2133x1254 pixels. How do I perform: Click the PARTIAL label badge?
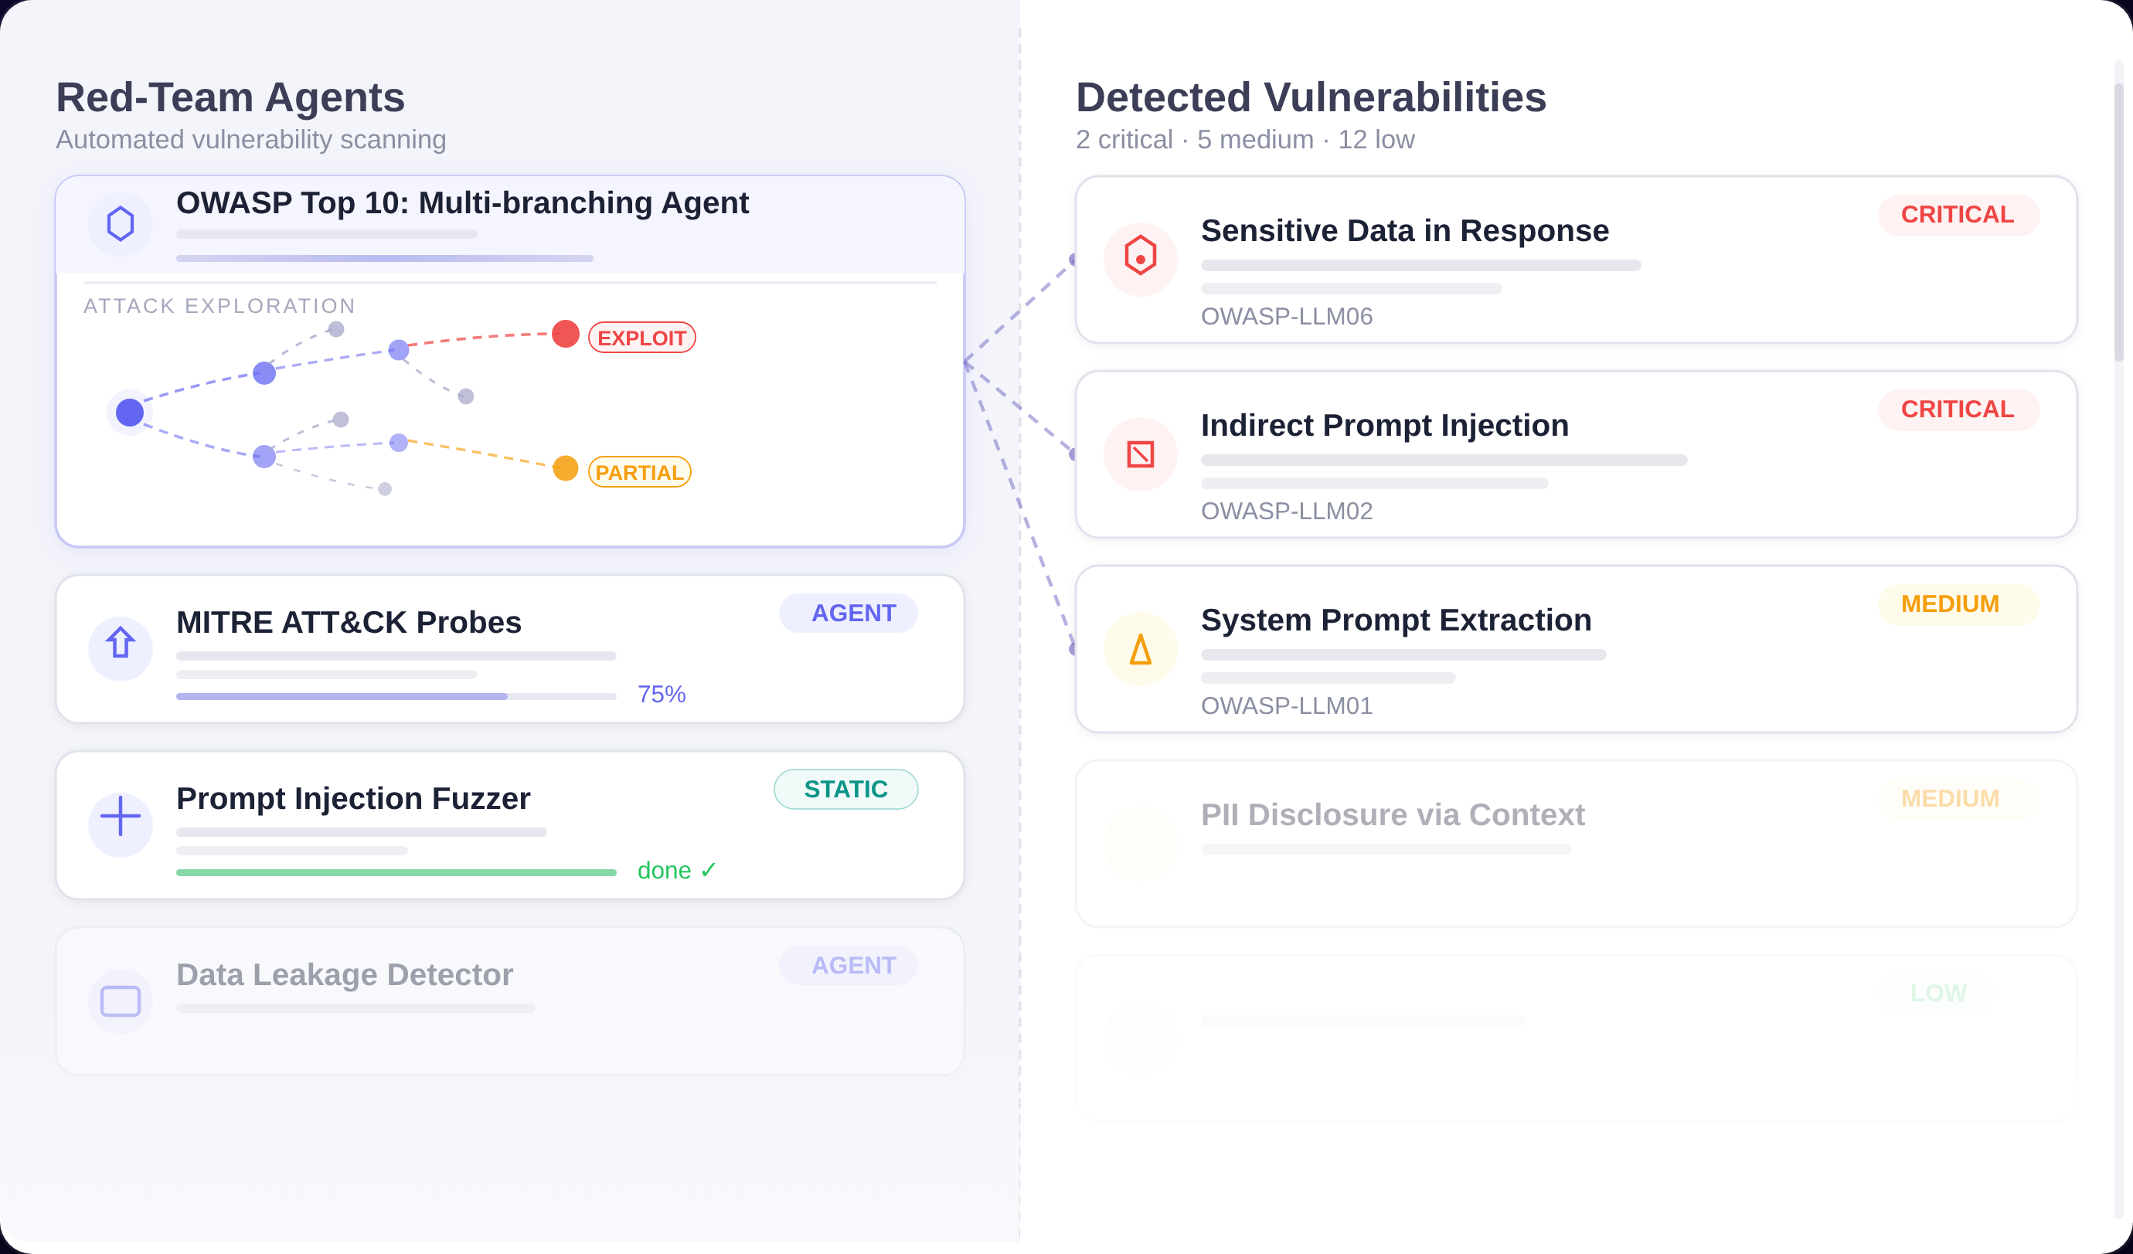click(x=640, y=472)
